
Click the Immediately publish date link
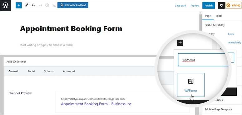click(234, 42)
